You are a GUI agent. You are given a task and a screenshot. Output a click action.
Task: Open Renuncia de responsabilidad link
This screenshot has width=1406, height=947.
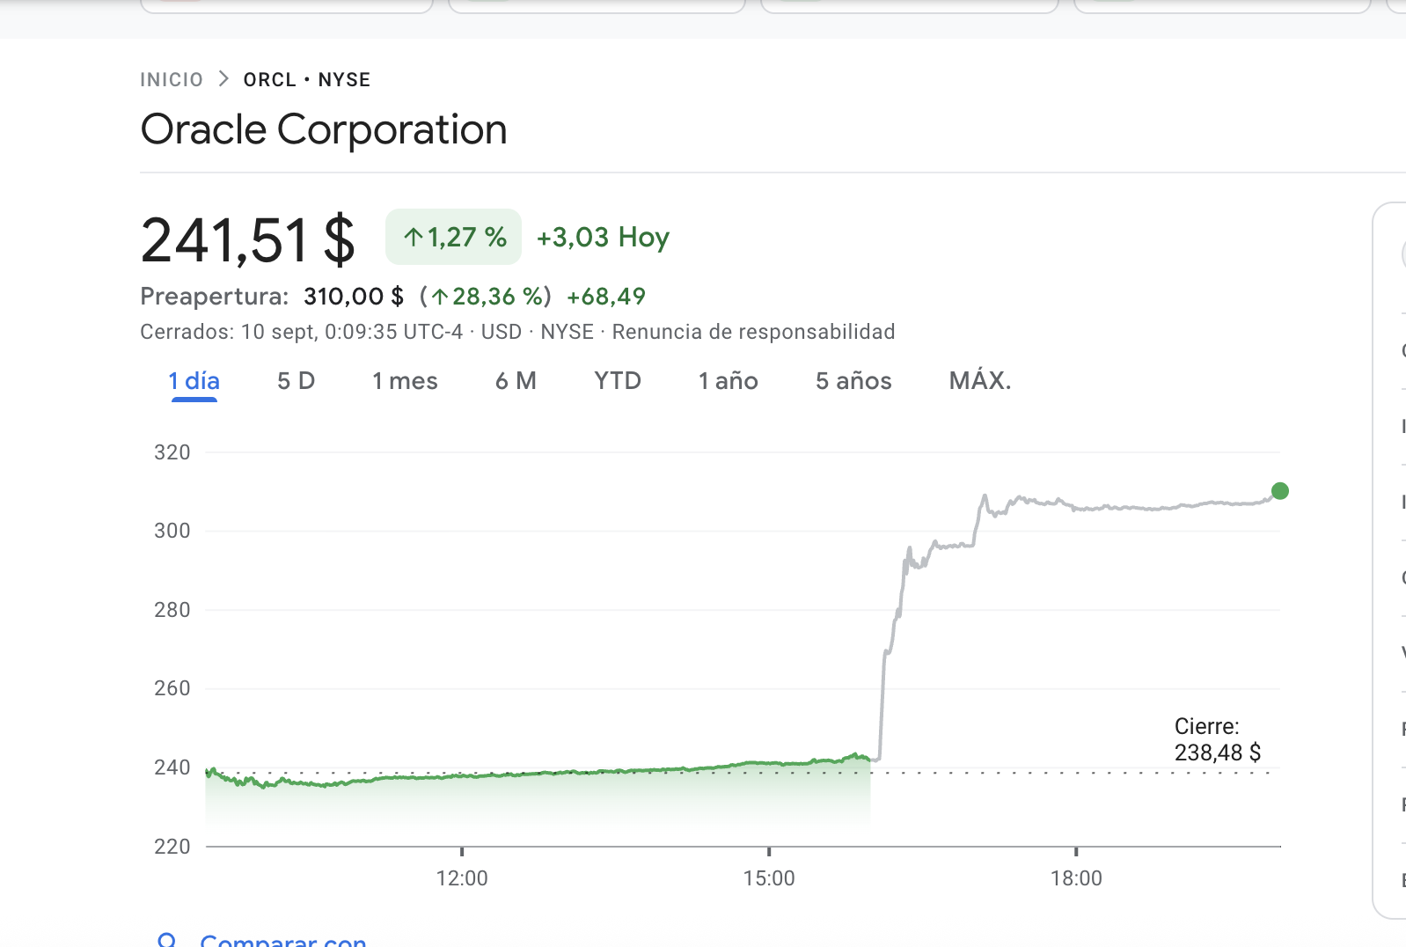(x=753, y=332)
